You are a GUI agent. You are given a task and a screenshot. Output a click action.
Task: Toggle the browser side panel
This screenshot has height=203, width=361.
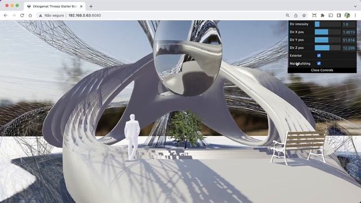(x=338, y=15)
